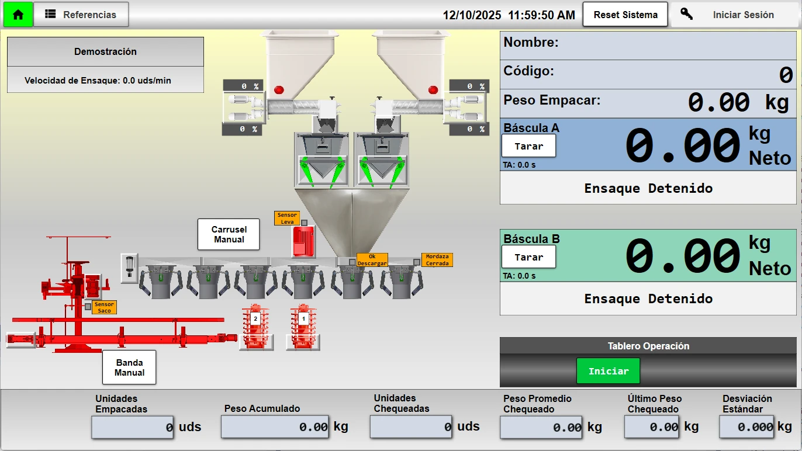Click the Sensor Leva indicator
This screenshot has width=802, height=451.
[287, 218]
